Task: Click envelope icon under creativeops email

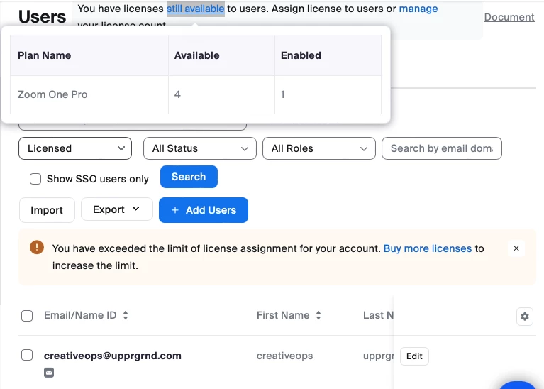Action: [49, 372]
